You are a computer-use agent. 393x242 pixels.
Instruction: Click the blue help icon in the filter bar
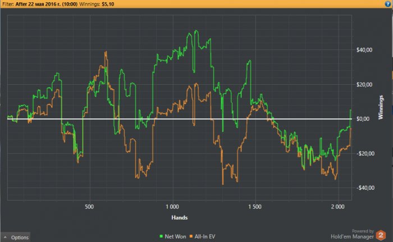point(387,4)
